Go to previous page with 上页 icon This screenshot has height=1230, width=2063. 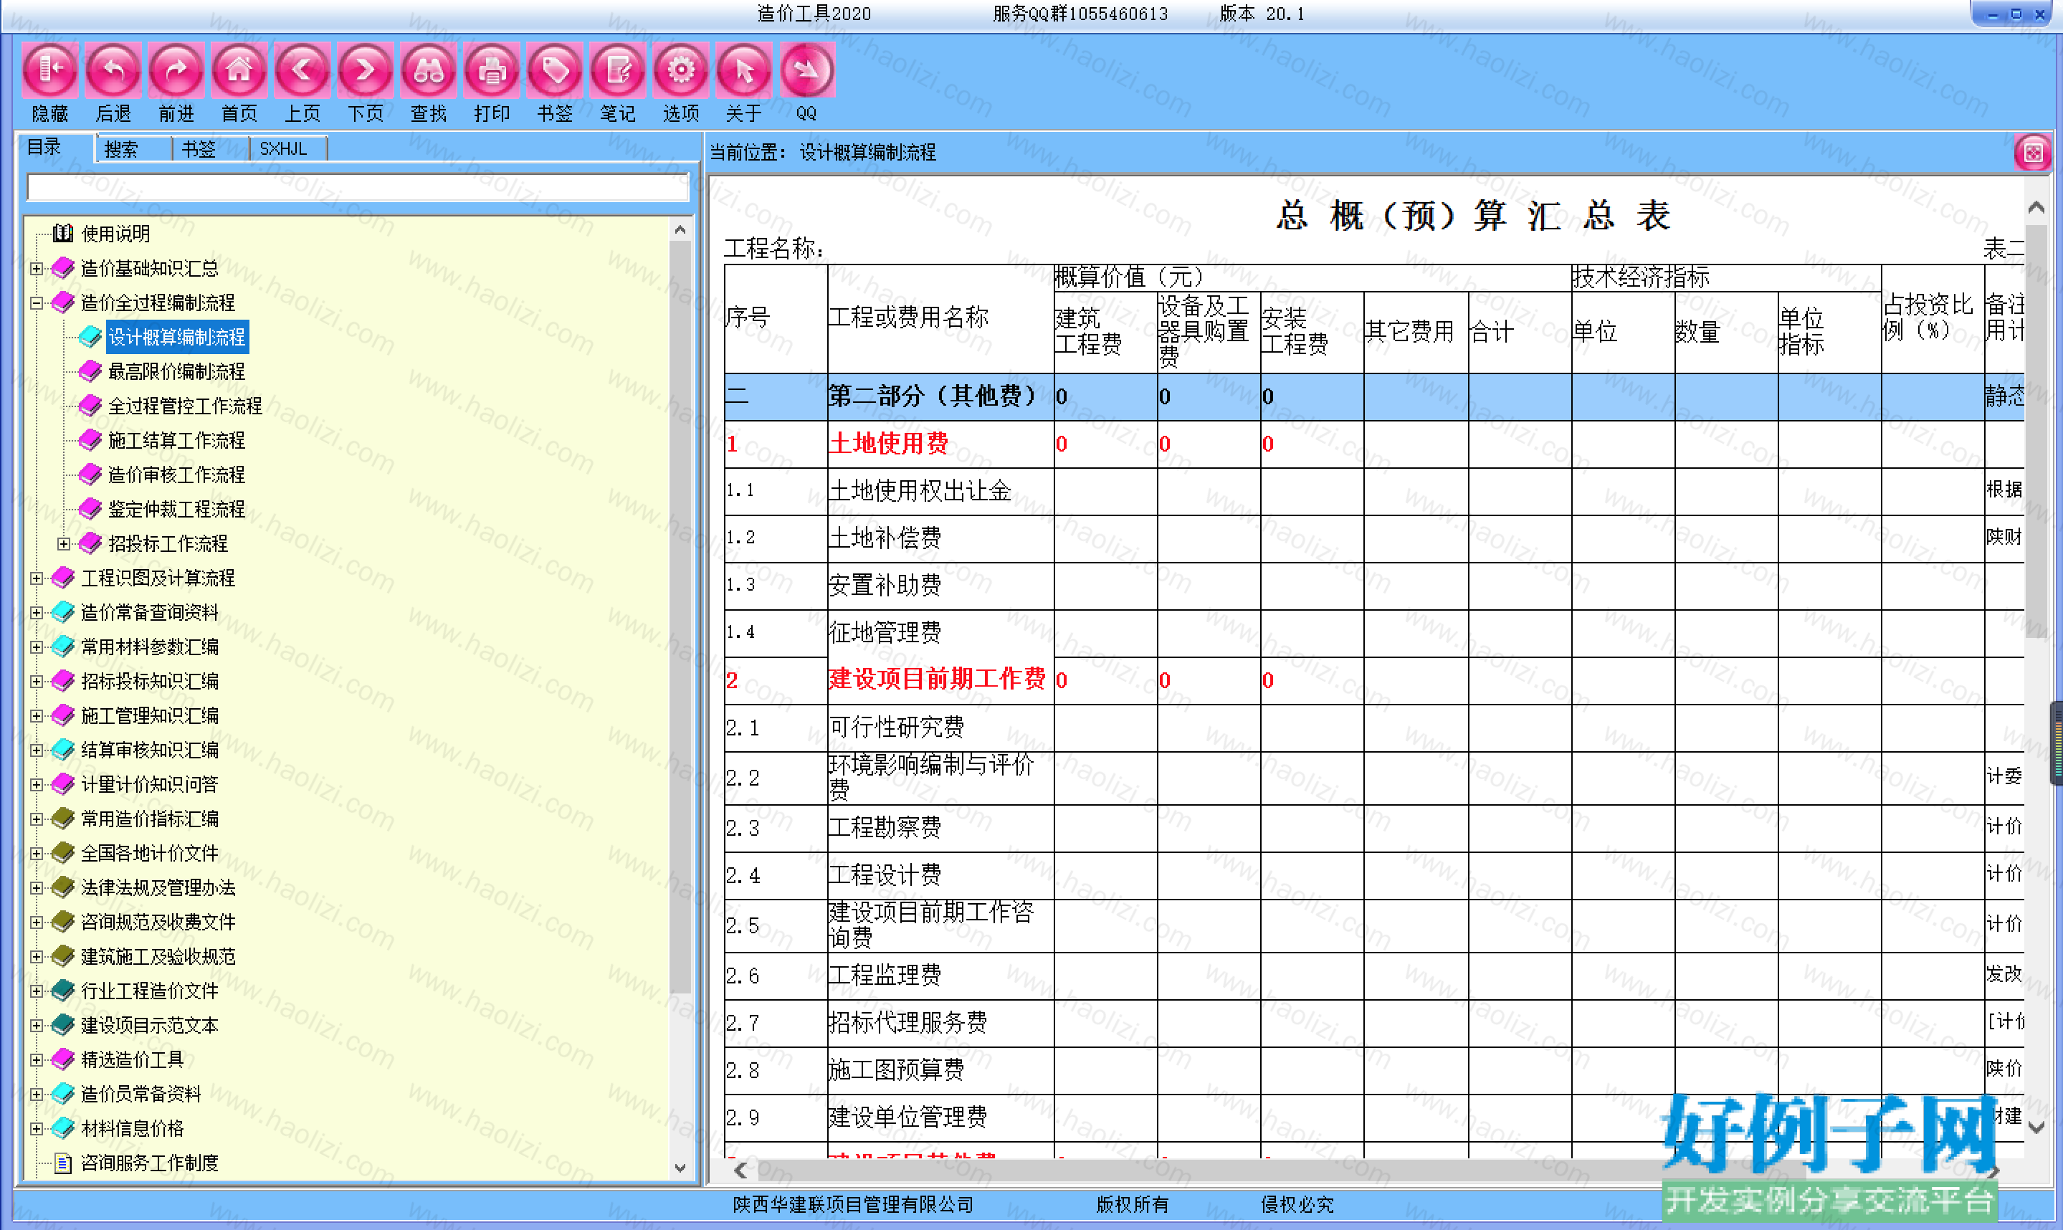(302, 70)
